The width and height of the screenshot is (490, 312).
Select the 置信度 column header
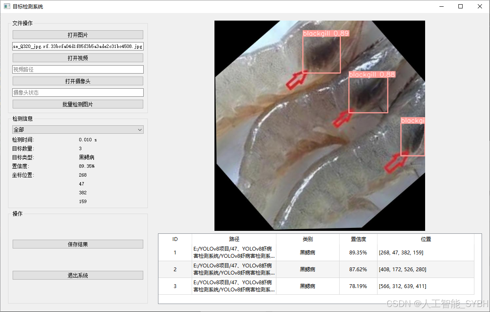point(358,239)
